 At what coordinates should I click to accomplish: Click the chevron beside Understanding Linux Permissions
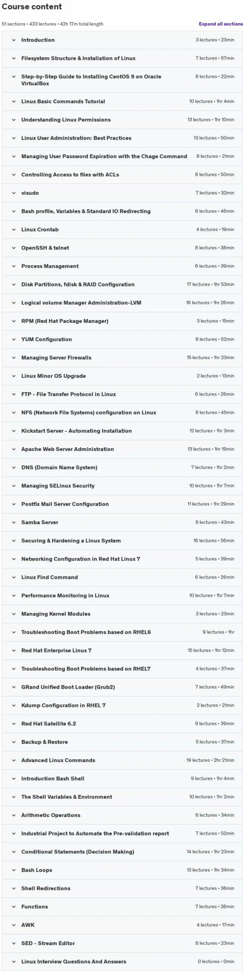pyautogui.click(x=14, y=120)
